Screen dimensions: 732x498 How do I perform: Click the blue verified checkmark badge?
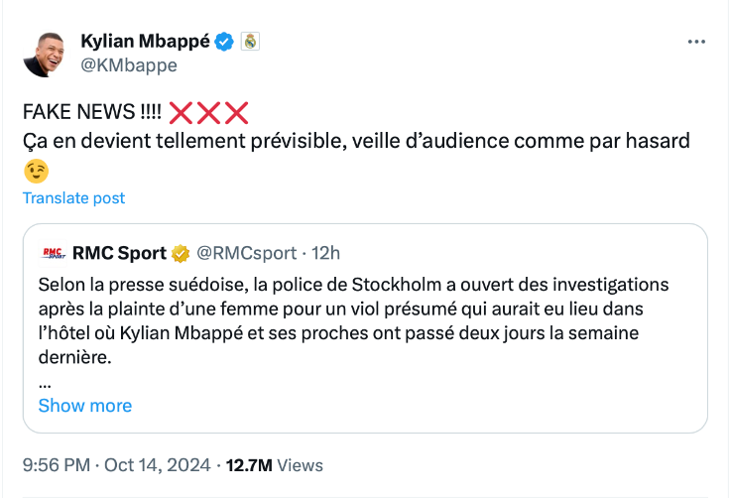tap(225, 42)
